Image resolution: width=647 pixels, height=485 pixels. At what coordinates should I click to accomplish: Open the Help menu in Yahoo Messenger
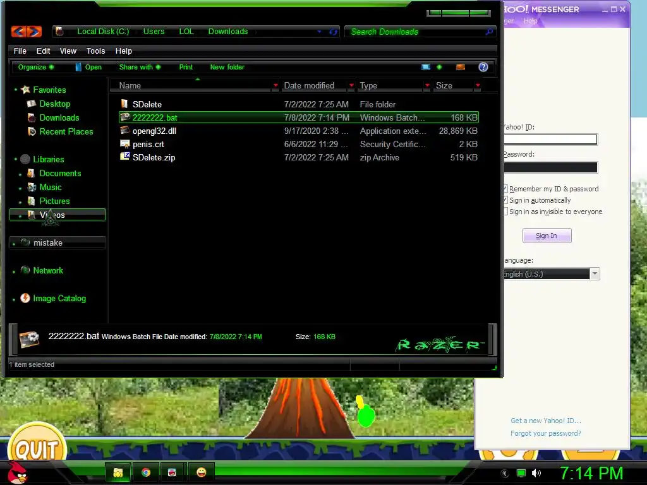(530, 21)
